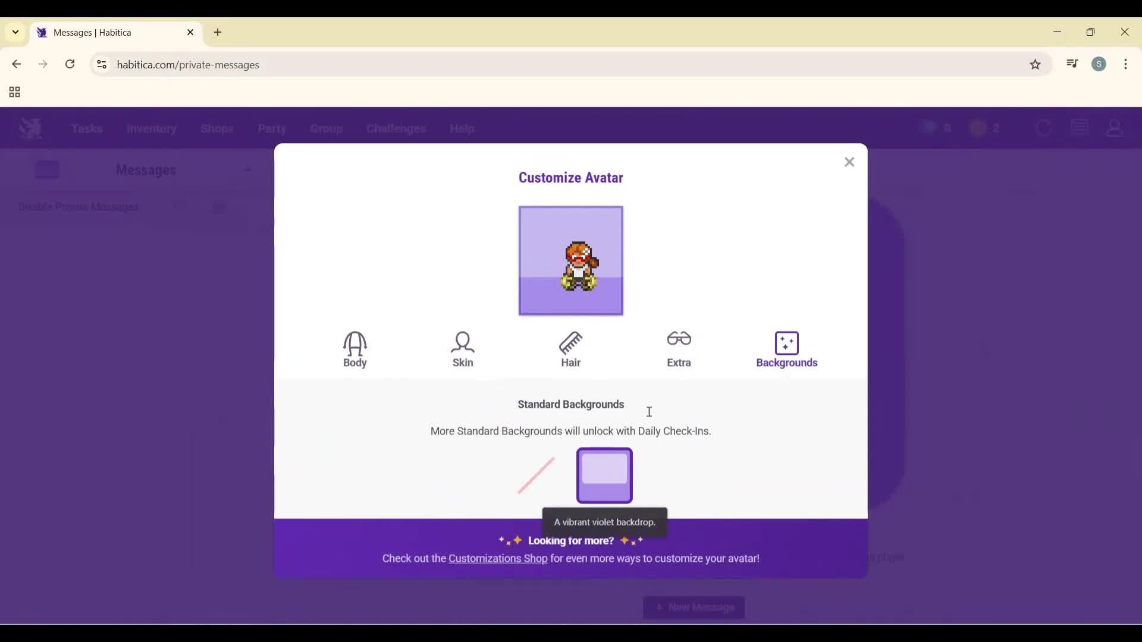Open the user avatar menu icon

pyautogui.click(x=1115, y=128)
